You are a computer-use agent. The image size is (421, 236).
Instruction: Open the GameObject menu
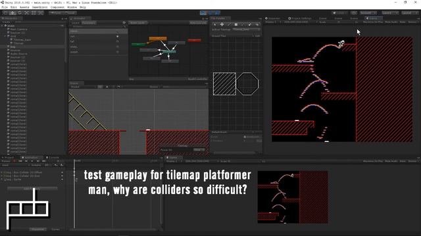pos(39,7)
